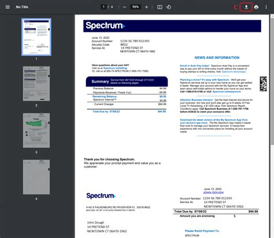Click the total page count '4' in the toolbar

(112, 7)
